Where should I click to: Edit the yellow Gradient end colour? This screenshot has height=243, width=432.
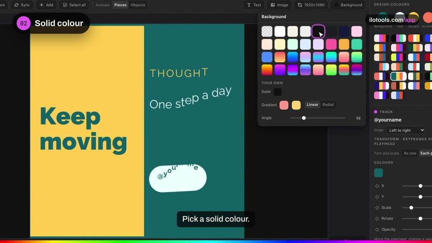point(296,105)
